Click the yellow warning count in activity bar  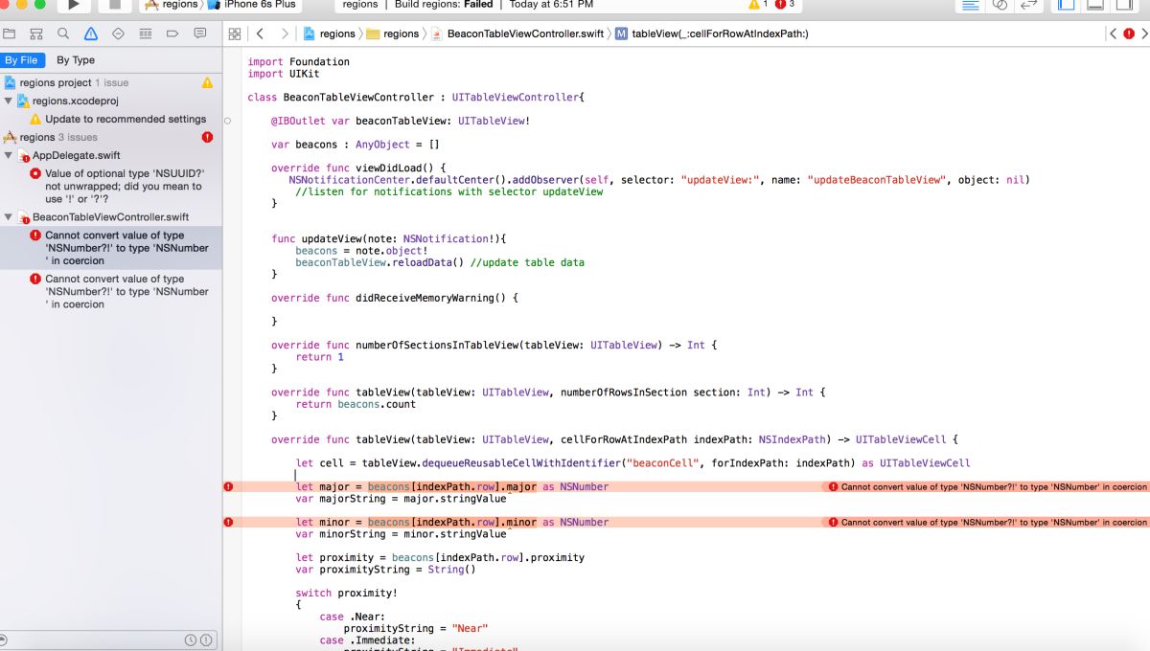pos(758,5)
